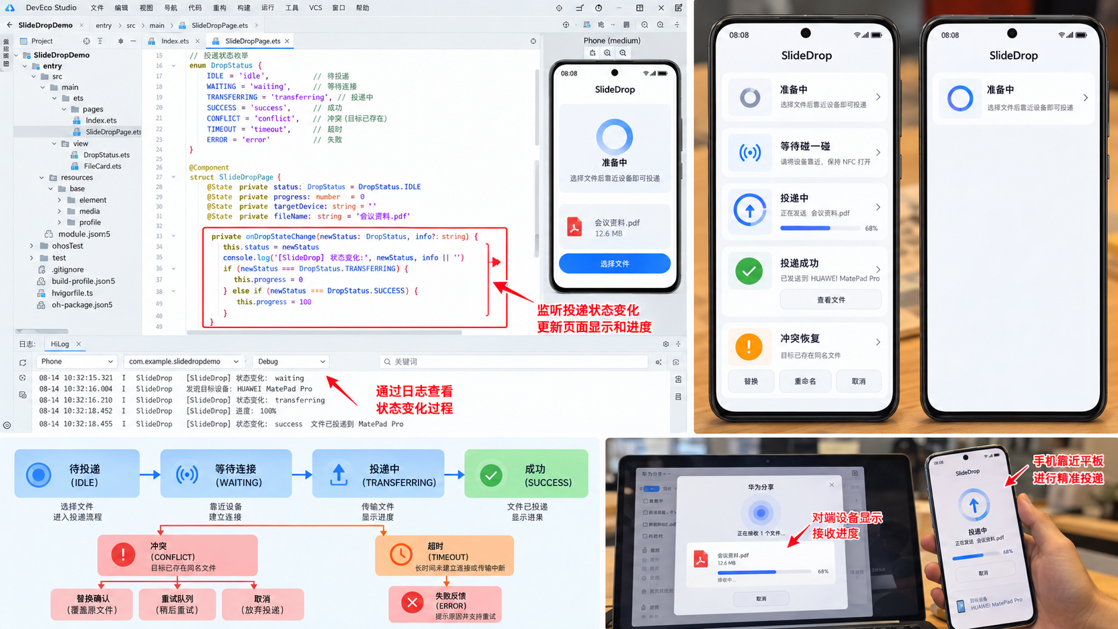Click the 查看文件 button
1118x629 pixels.
[x=830, y=300]
